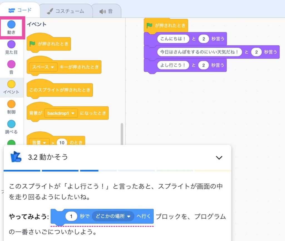The image size is (285, 241).
Task: Select the 制御 (Control) category icon
Action: coord(11,104)
